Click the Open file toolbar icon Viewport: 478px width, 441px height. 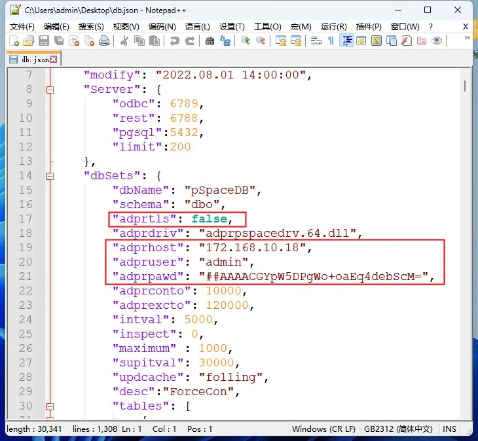(x=29, y=41)
